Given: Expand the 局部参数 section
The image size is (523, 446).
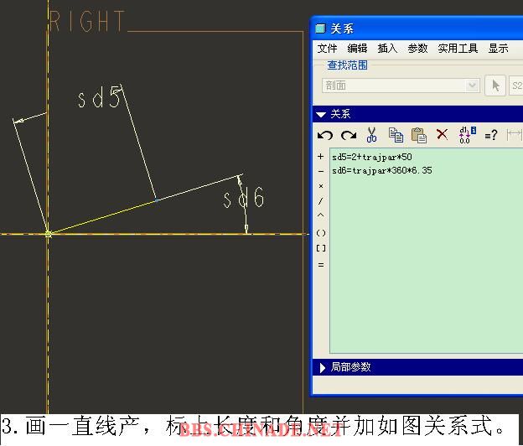Looking at the screenshot, I should coord(322,367).
